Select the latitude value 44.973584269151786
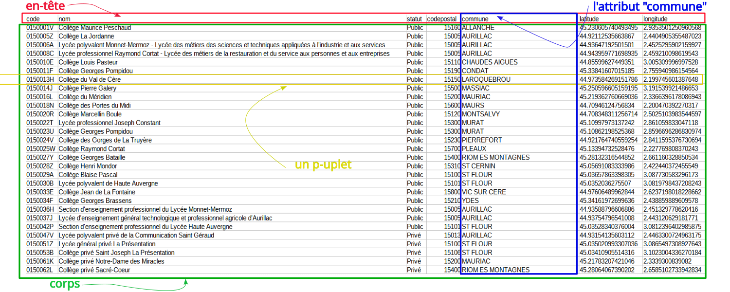This screenshot has height=292, width=730. (x=608, y=79)
